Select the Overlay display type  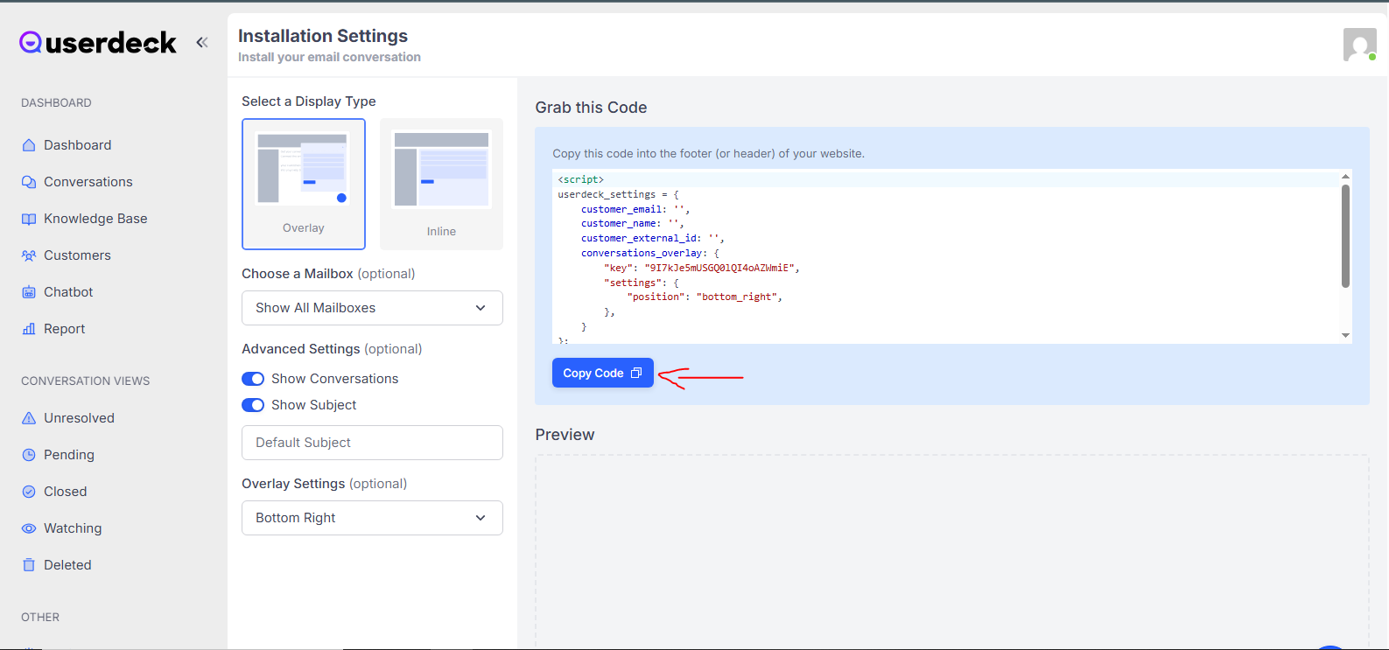click(304, 184)
